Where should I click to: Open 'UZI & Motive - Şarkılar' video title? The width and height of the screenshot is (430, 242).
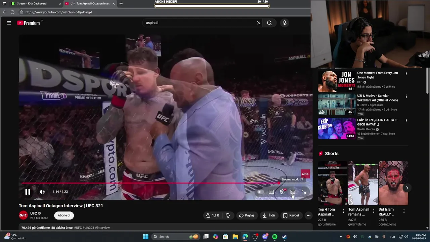[x=377, y=98]
